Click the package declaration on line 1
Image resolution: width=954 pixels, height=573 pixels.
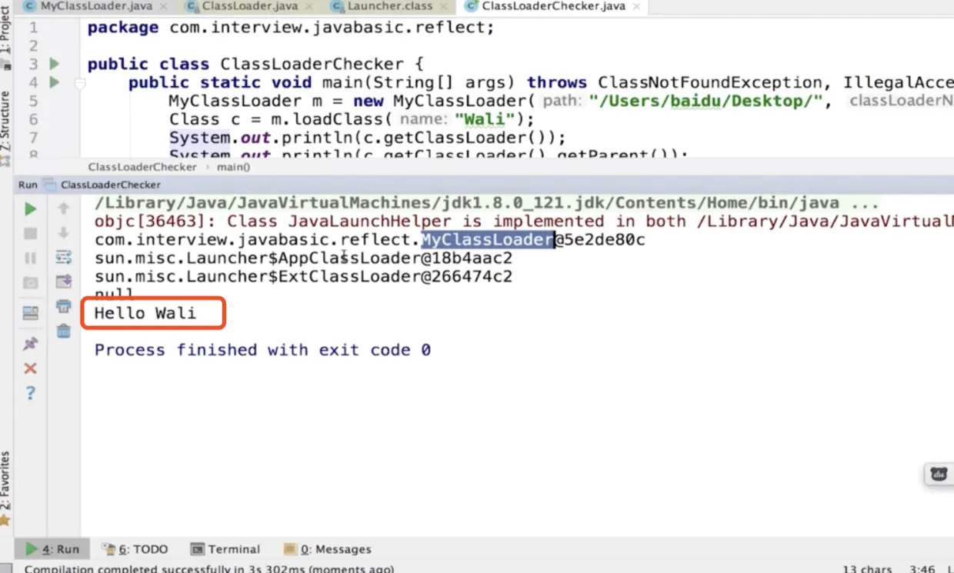click(291, 28)
